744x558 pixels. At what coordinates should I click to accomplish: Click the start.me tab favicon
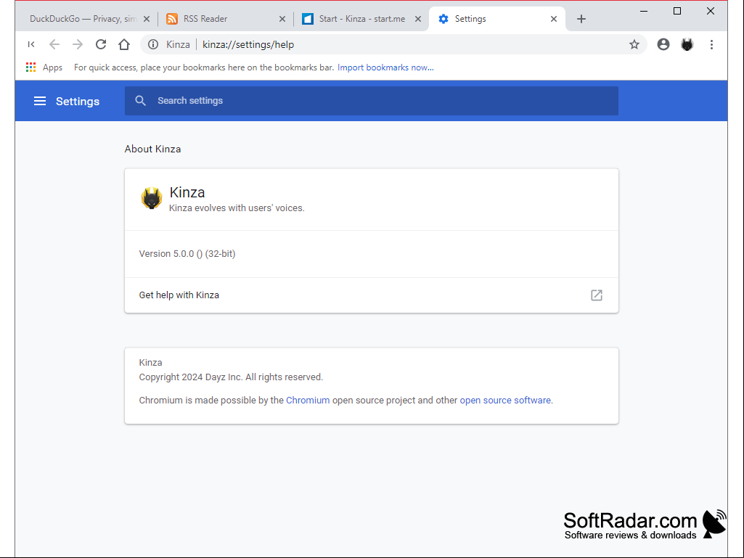pyautogui.click(x=308, y=19)
